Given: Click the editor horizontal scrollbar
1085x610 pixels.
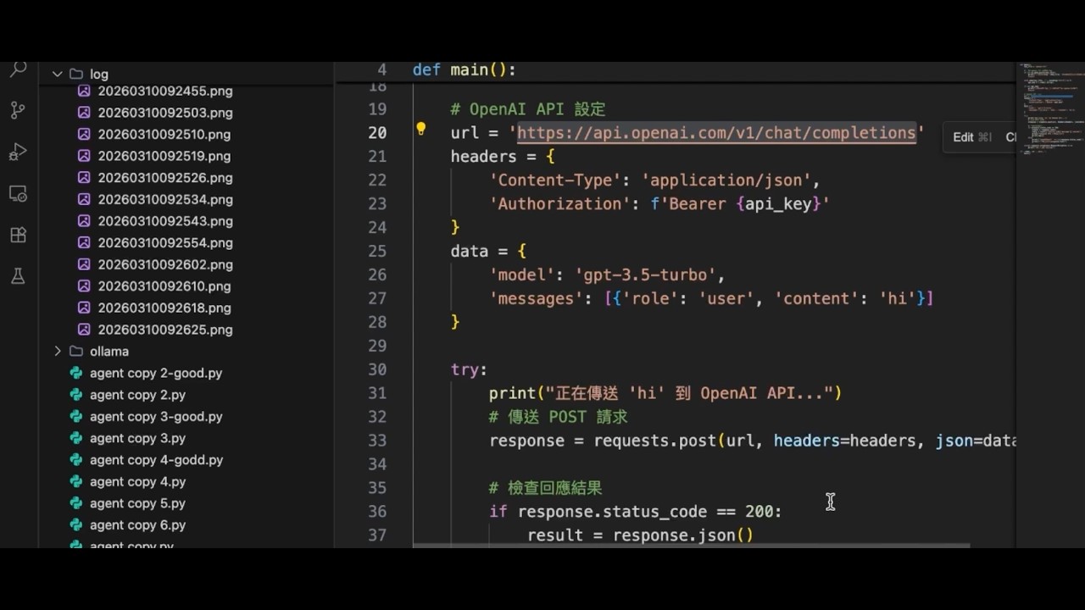Looking at the screenshot, I should [x=692, y=546].
